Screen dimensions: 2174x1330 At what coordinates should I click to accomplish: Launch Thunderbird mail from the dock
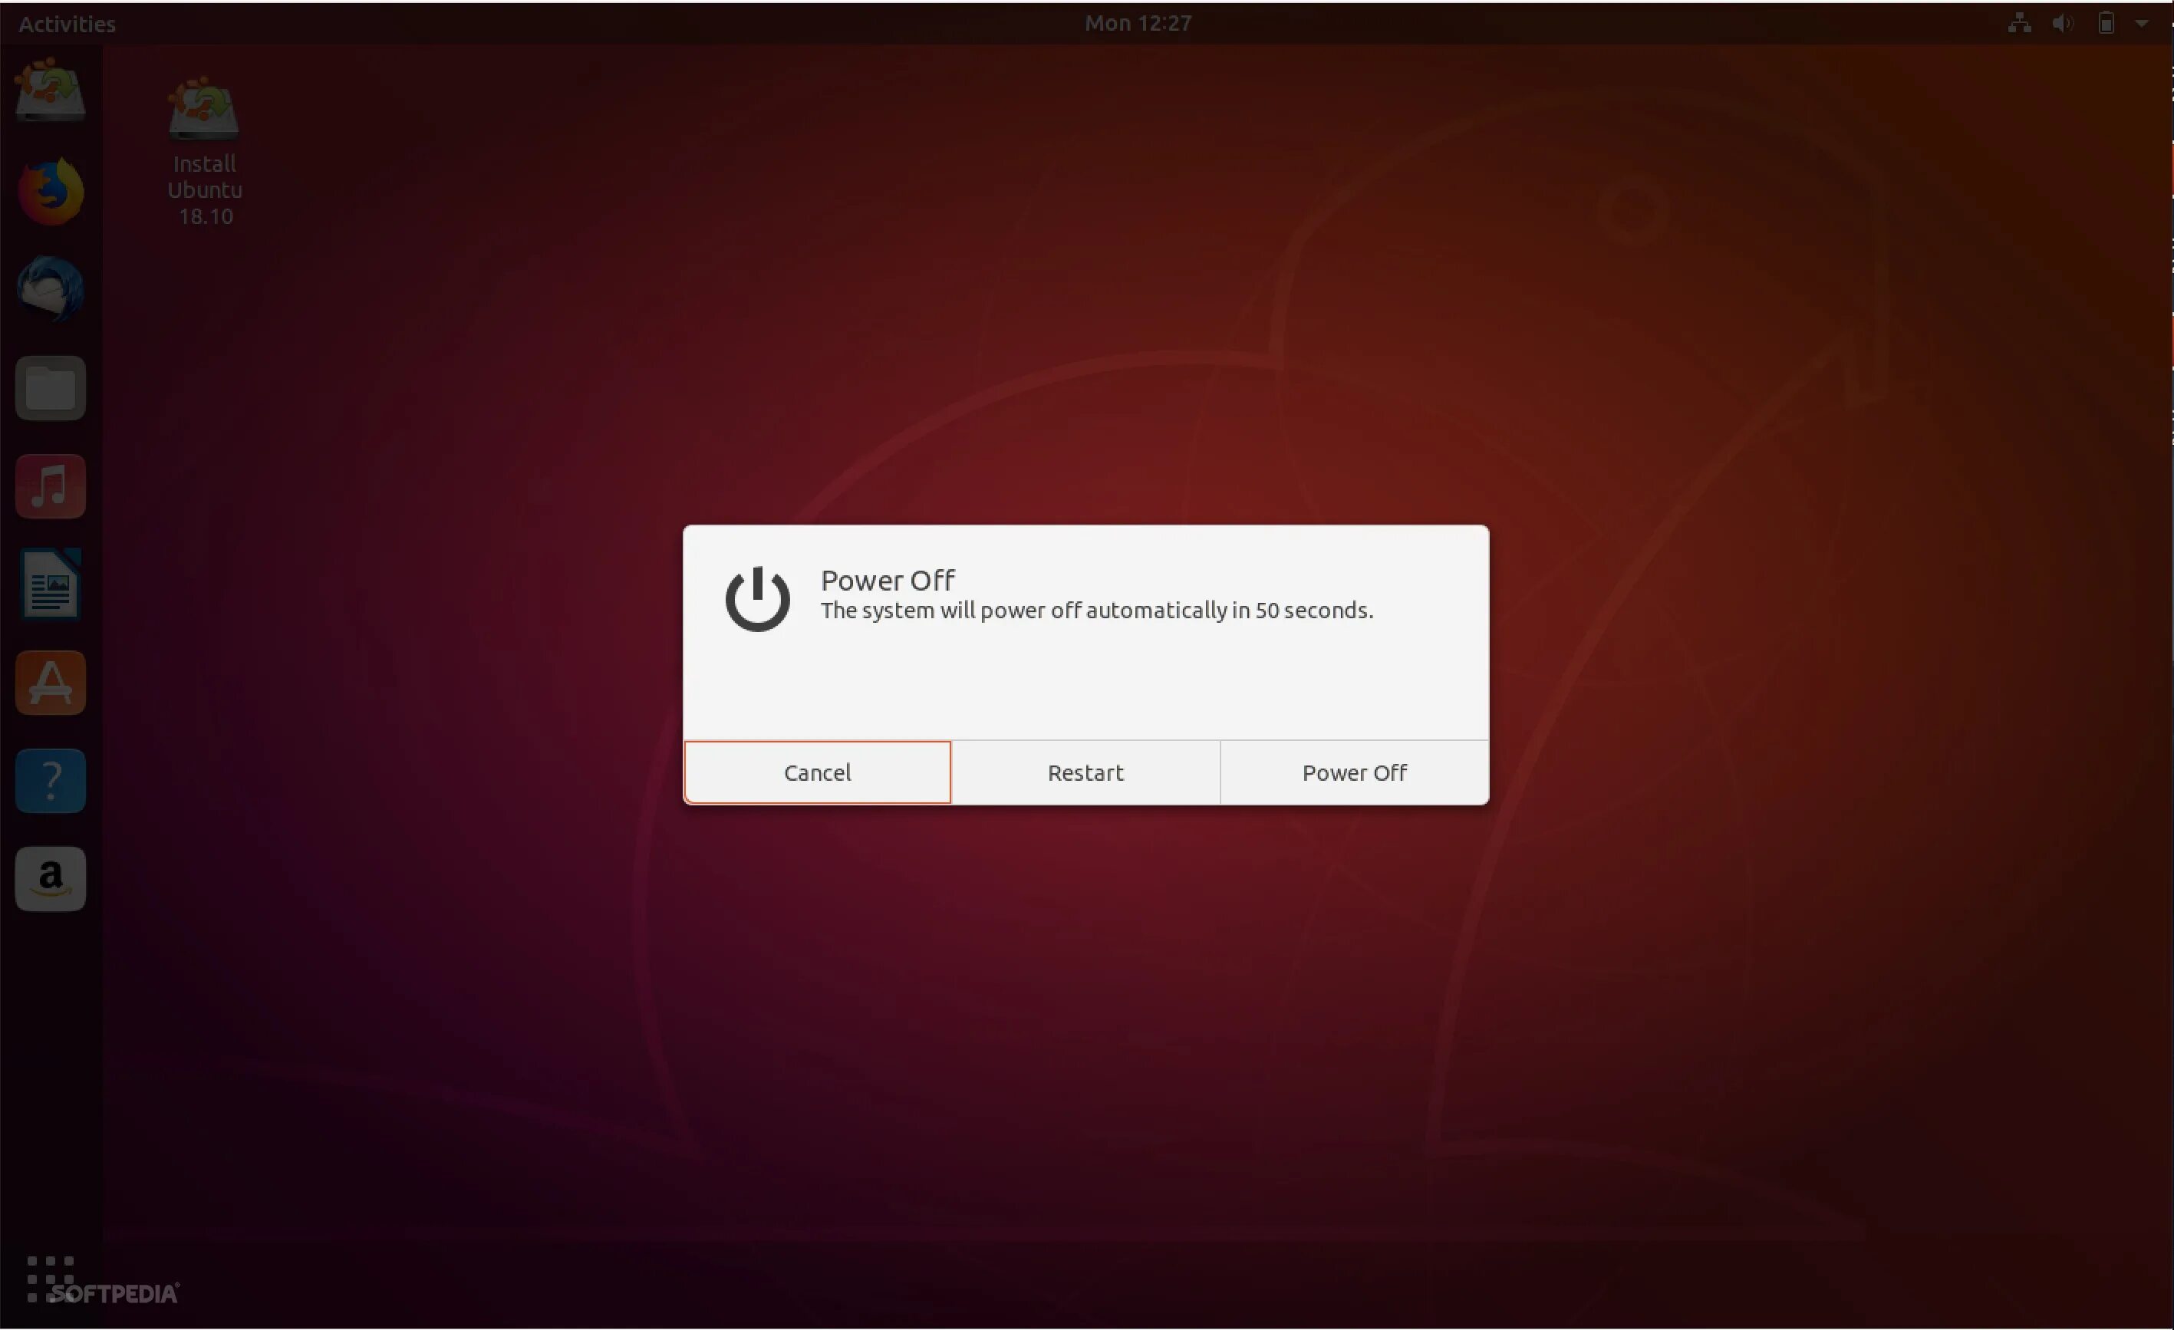click(51, 289)
